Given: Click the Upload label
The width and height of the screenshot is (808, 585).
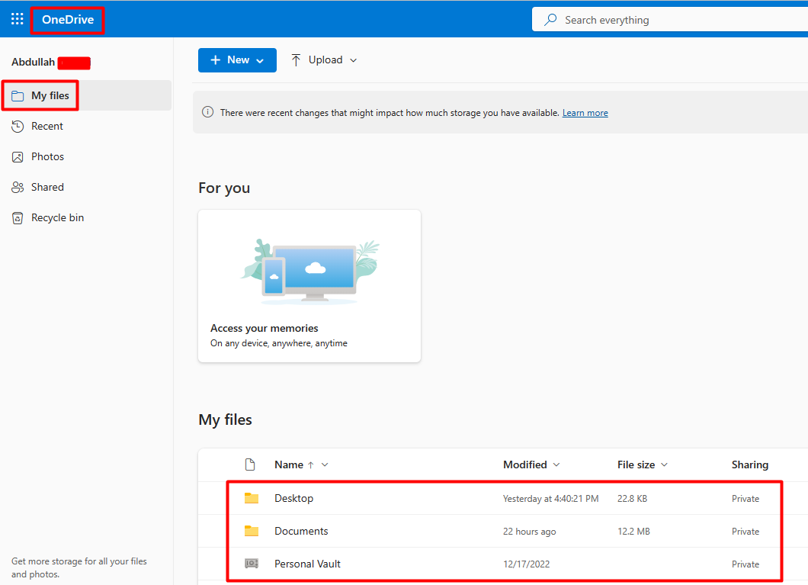Looking at the screenshot, I should click(x=325, y=59).
